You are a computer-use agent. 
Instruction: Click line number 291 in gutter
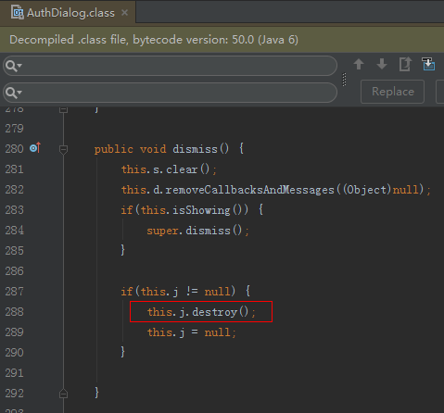[x=14, y=373]
